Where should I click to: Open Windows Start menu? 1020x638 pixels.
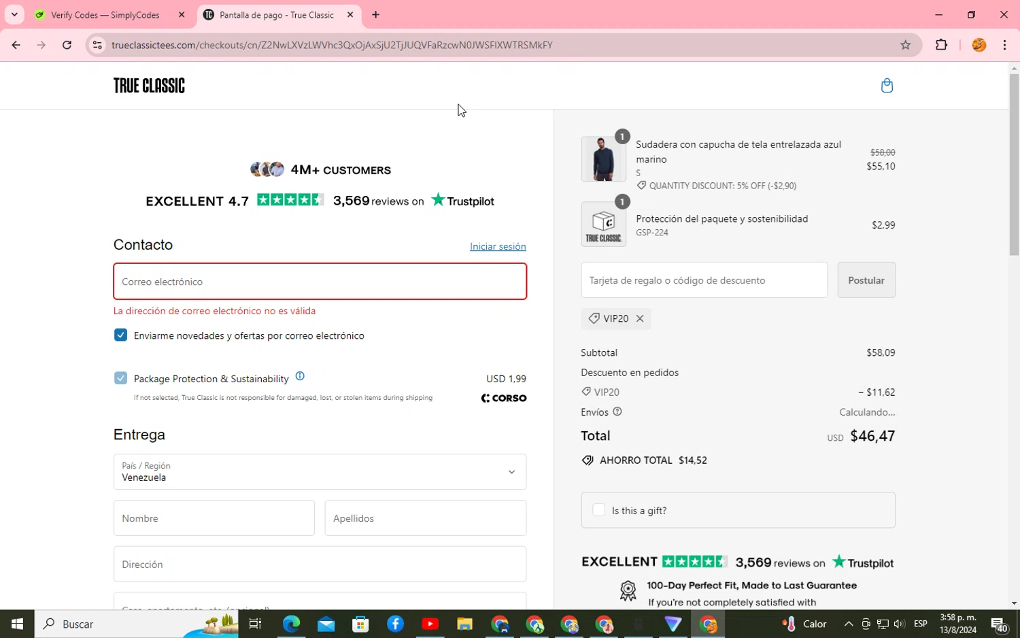coord(17,624)
